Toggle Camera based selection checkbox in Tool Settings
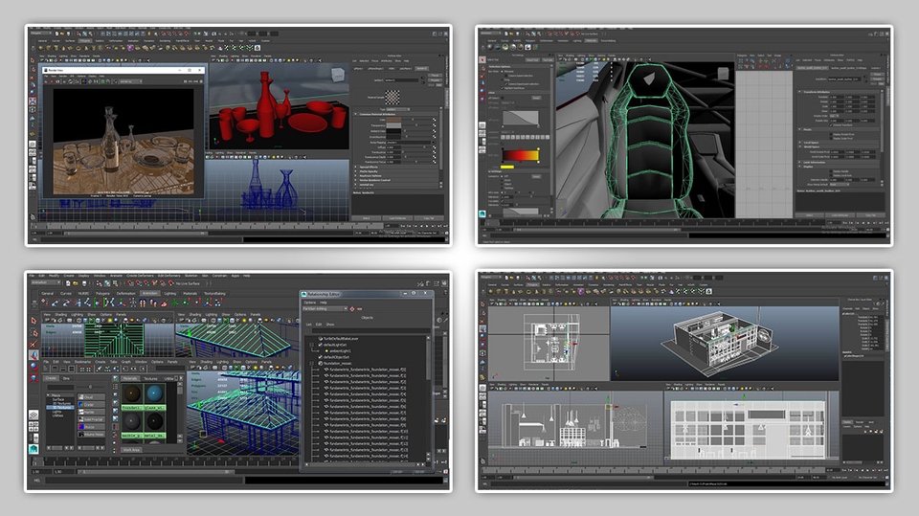This screenshot has height=516, width=919. 505,75
